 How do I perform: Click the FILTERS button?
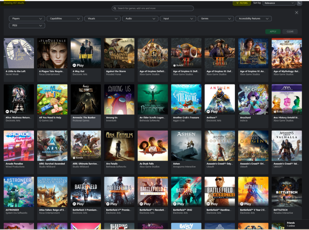click(x=242, y=3)
